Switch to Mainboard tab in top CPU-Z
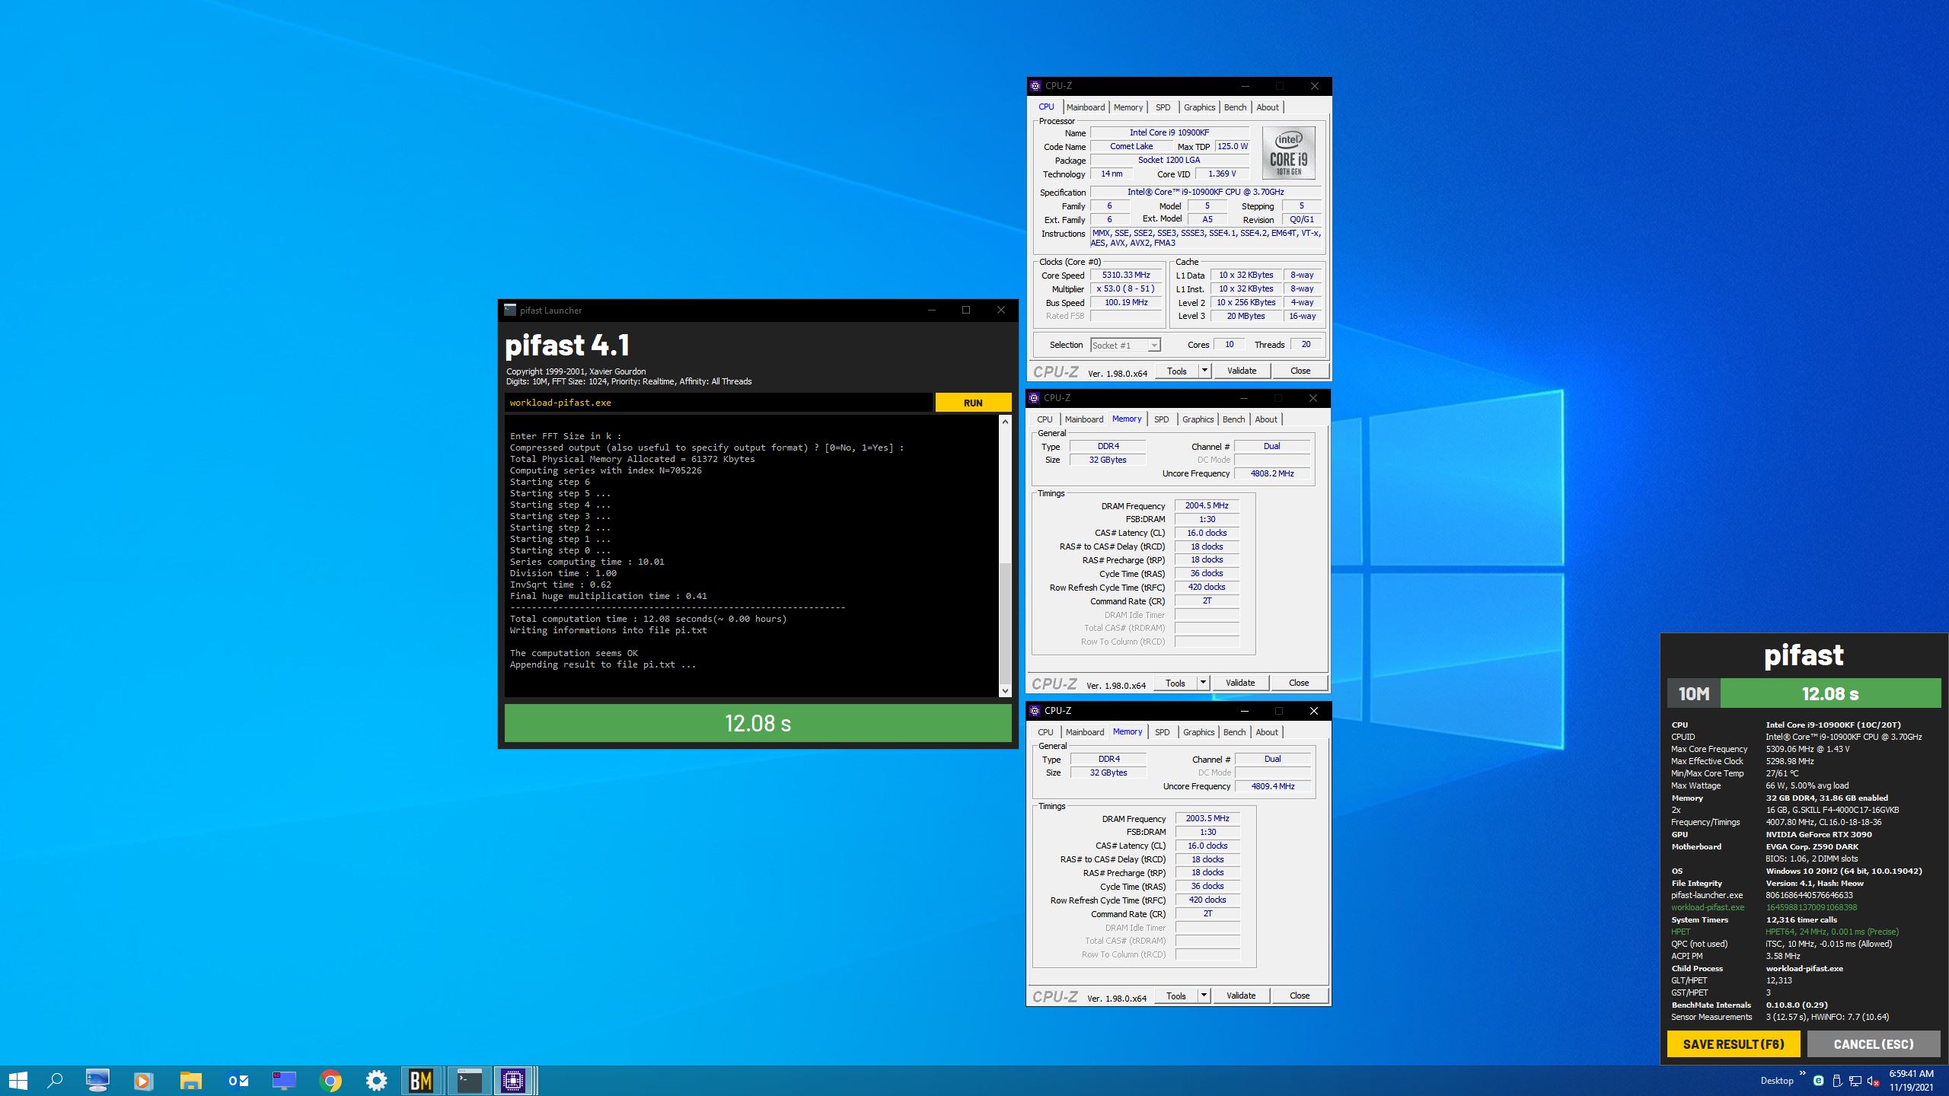The height and width of the screenshot is (1096, 1949). (1085, 107)
